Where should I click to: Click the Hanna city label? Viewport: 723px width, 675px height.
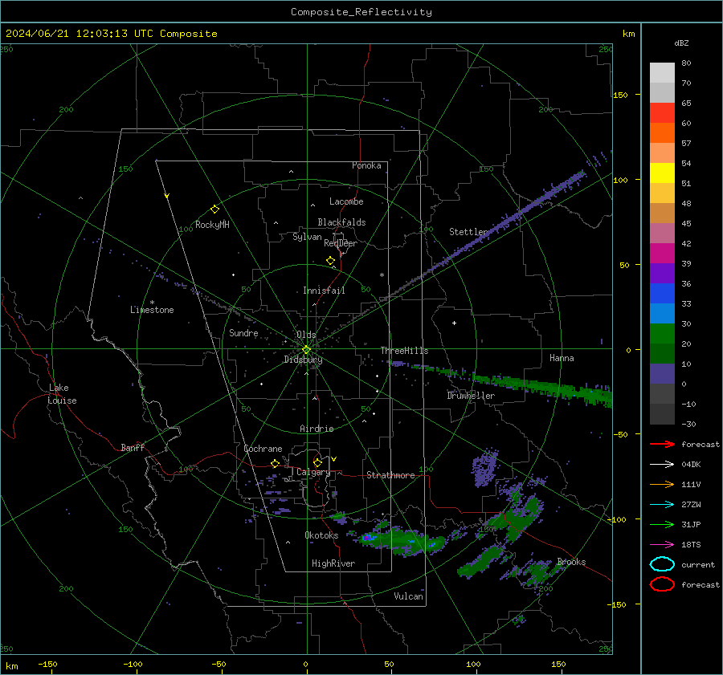point(562,358)
